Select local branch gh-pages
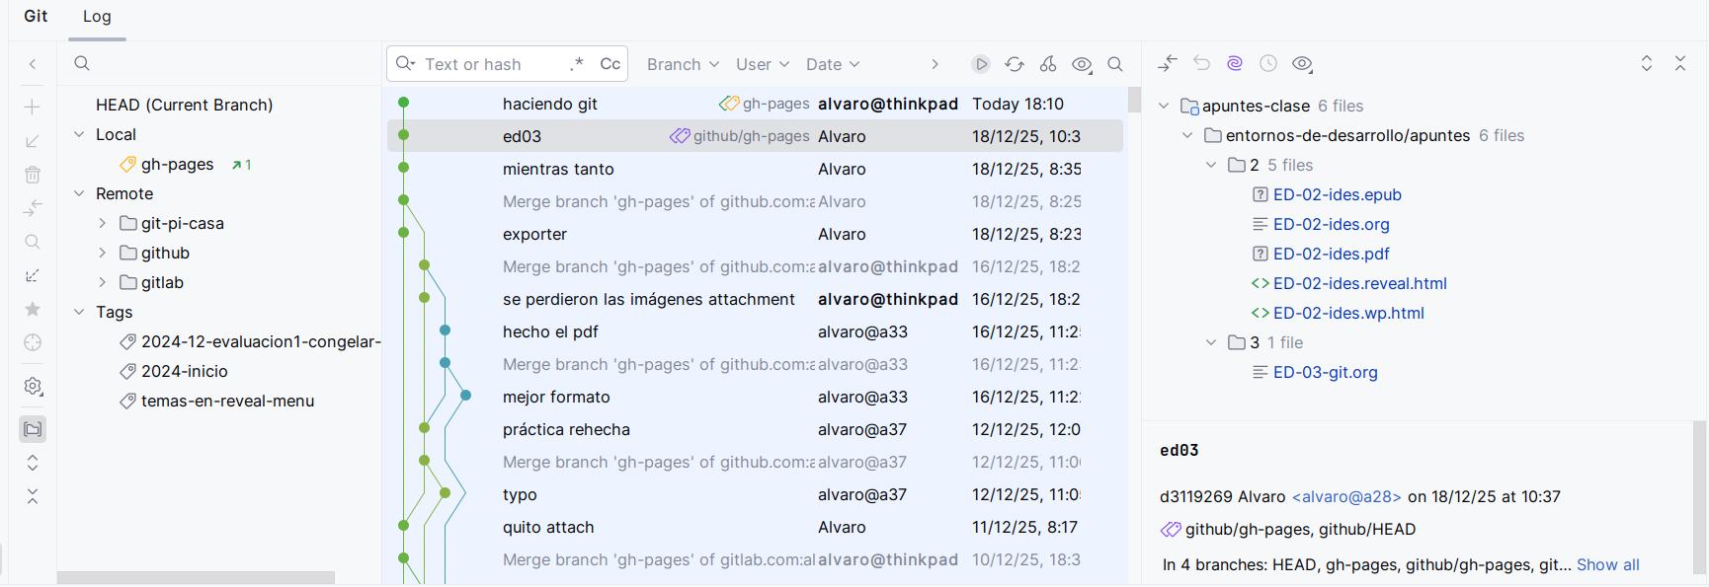The image size is (1709, 587). click(x=178, y=165)
